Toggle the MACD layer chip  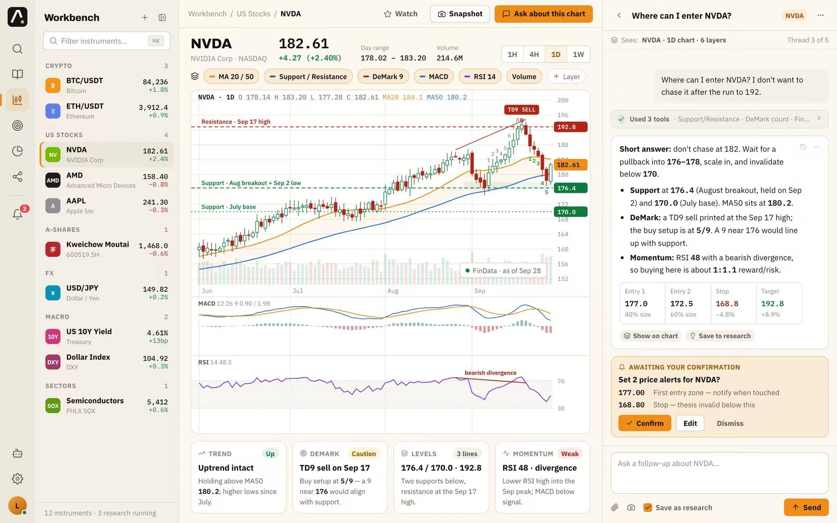434,76
